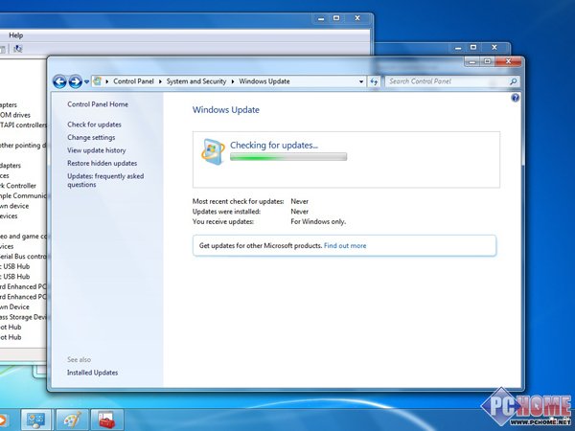Click the Checking for updates... text
Image resolution: width=575 pixels, height=431 pixels.
[274, 146]
